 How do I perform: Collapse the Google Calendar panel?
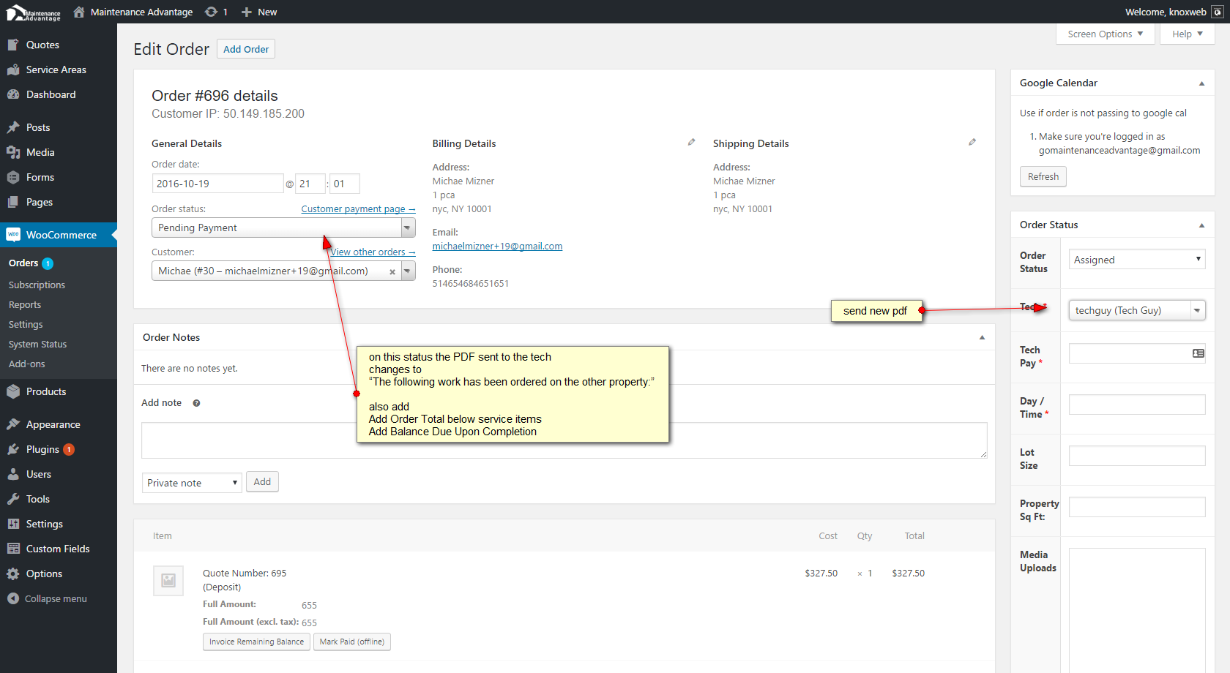click(x=1201, y=83)
